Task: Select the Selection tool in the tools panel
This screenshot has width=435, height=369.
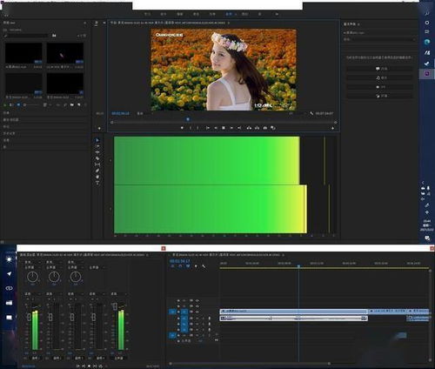Action: pyautogui.click(x=97, y=140)
